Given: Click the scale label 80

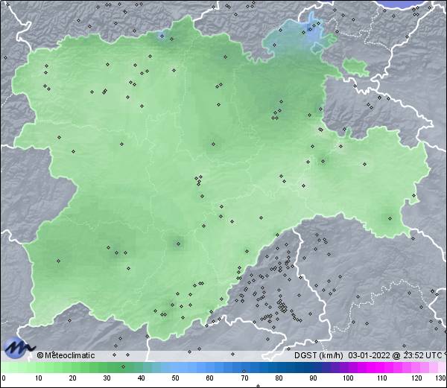Looking at the screenshot, I should [279, 378].
